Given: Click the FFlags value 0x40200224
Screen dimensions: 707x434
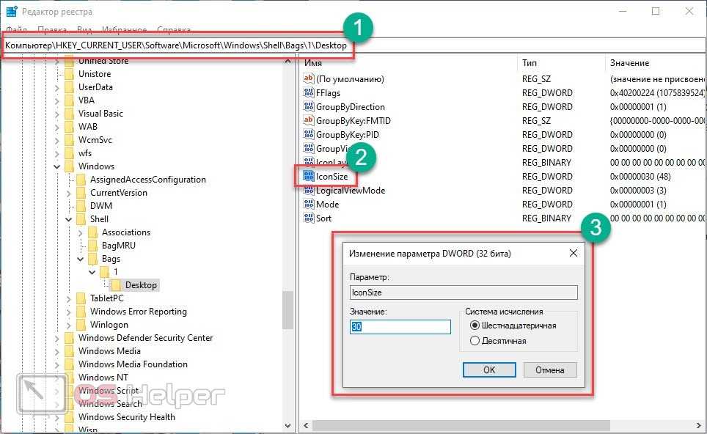Looking at the screenshot, I should tap(657, 93).
